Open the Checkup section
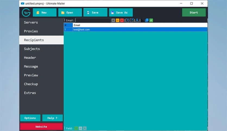Viewport: 227px width, 131px height. [x=41, y=84]
